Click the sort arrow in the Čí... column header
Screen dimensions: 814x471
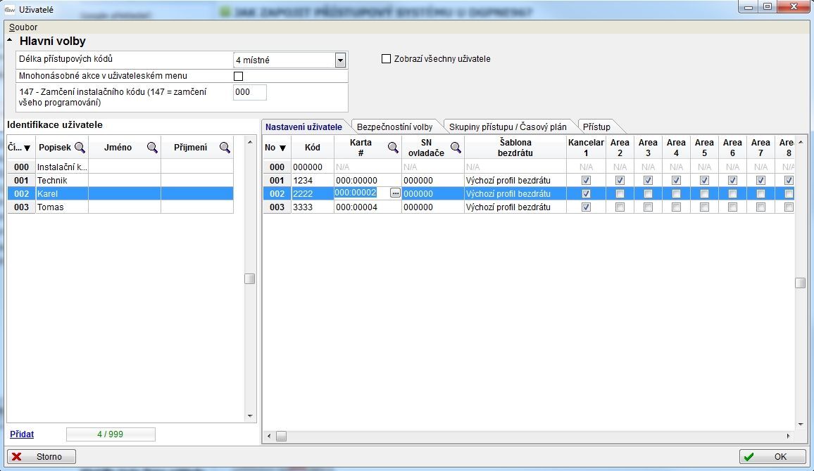click(x=27, y=148)
